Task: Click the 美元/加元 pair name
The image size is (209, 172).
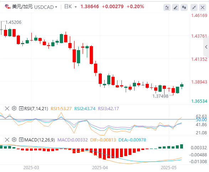Action: (22, 6)
